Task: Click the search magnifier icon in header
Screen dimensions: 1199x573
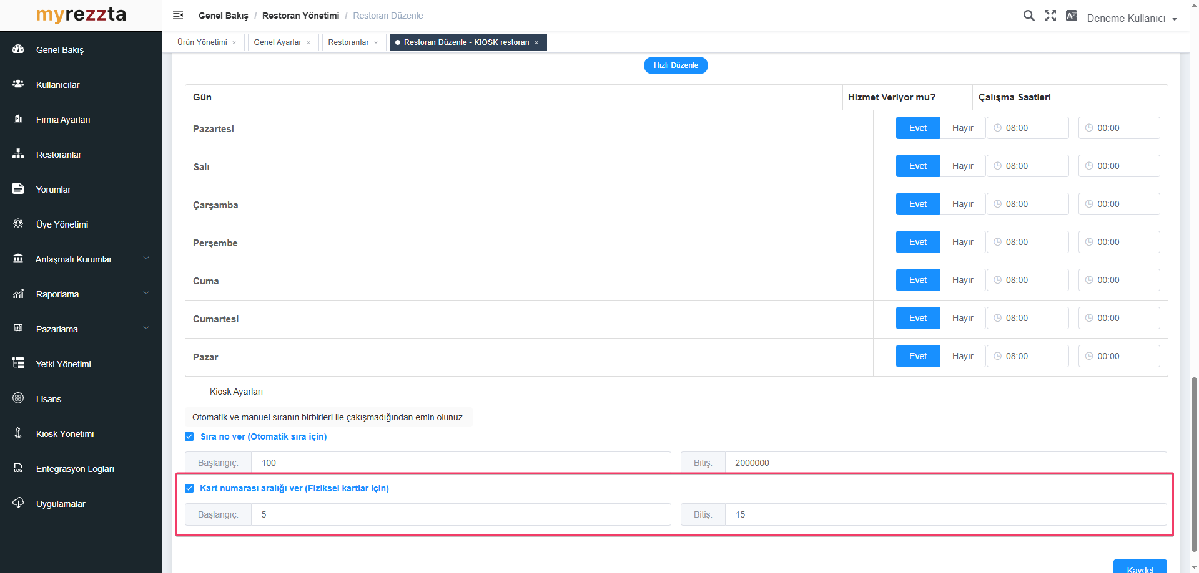Action: point(1029,16)
